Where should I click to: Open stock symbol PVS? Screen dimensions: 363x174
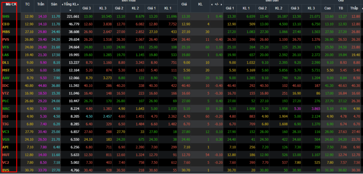pyautogui.click(x=6, y=39)
